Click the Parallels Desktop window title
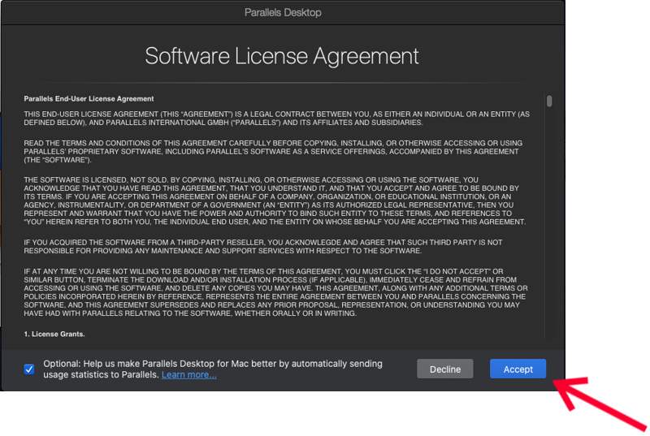The height and width of the screenshot is (436, 650). tap(283, 12)
